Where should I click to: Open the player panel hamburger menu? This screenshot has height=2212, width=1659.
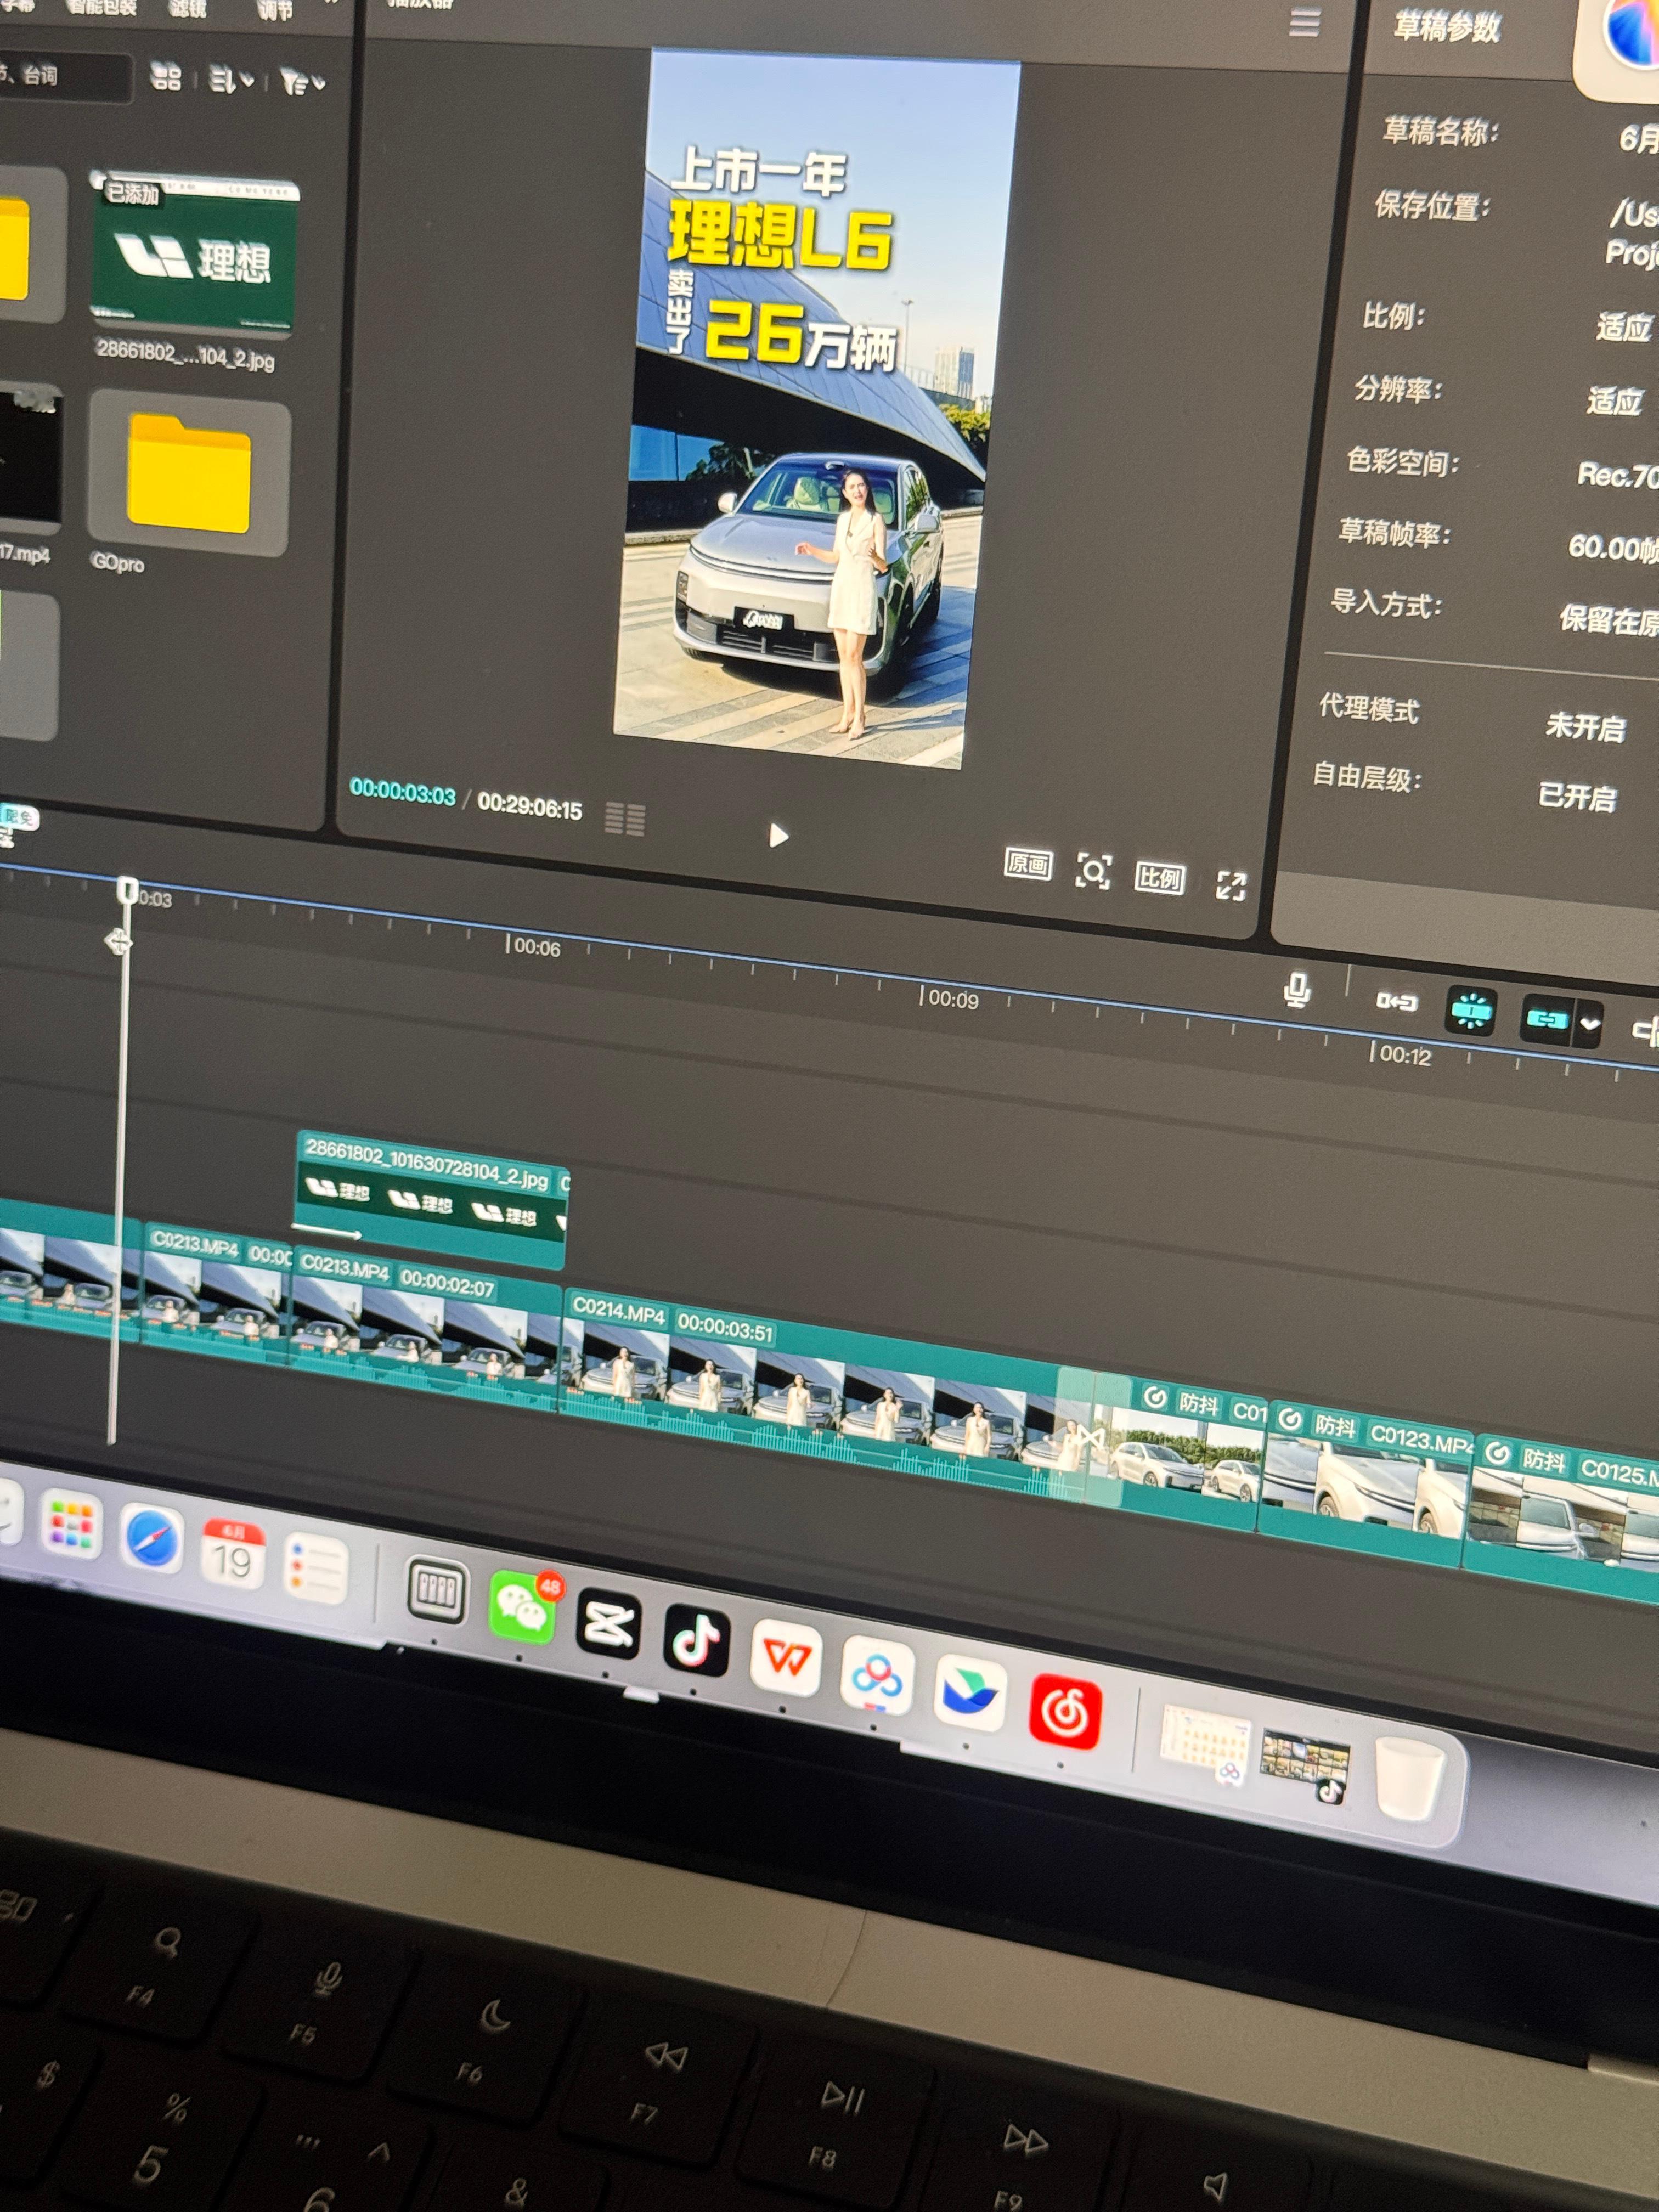click(x=1303, y=23)
